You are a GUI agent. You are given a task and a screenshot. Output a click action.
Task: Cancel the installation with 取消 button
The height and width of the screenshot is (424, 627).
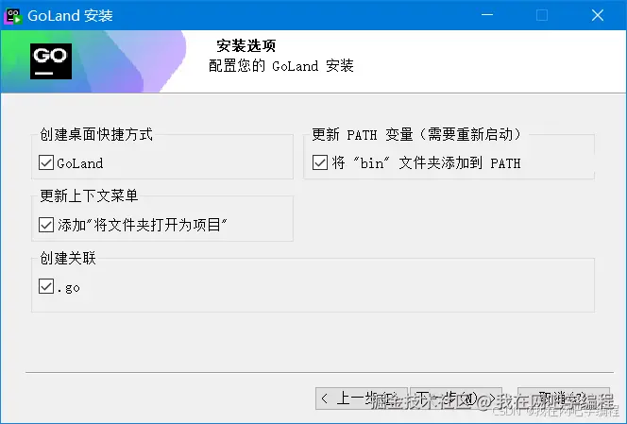tap(564, 399)
